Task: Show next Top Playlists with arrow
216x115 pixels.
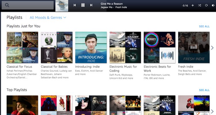Action: (212, 112)
